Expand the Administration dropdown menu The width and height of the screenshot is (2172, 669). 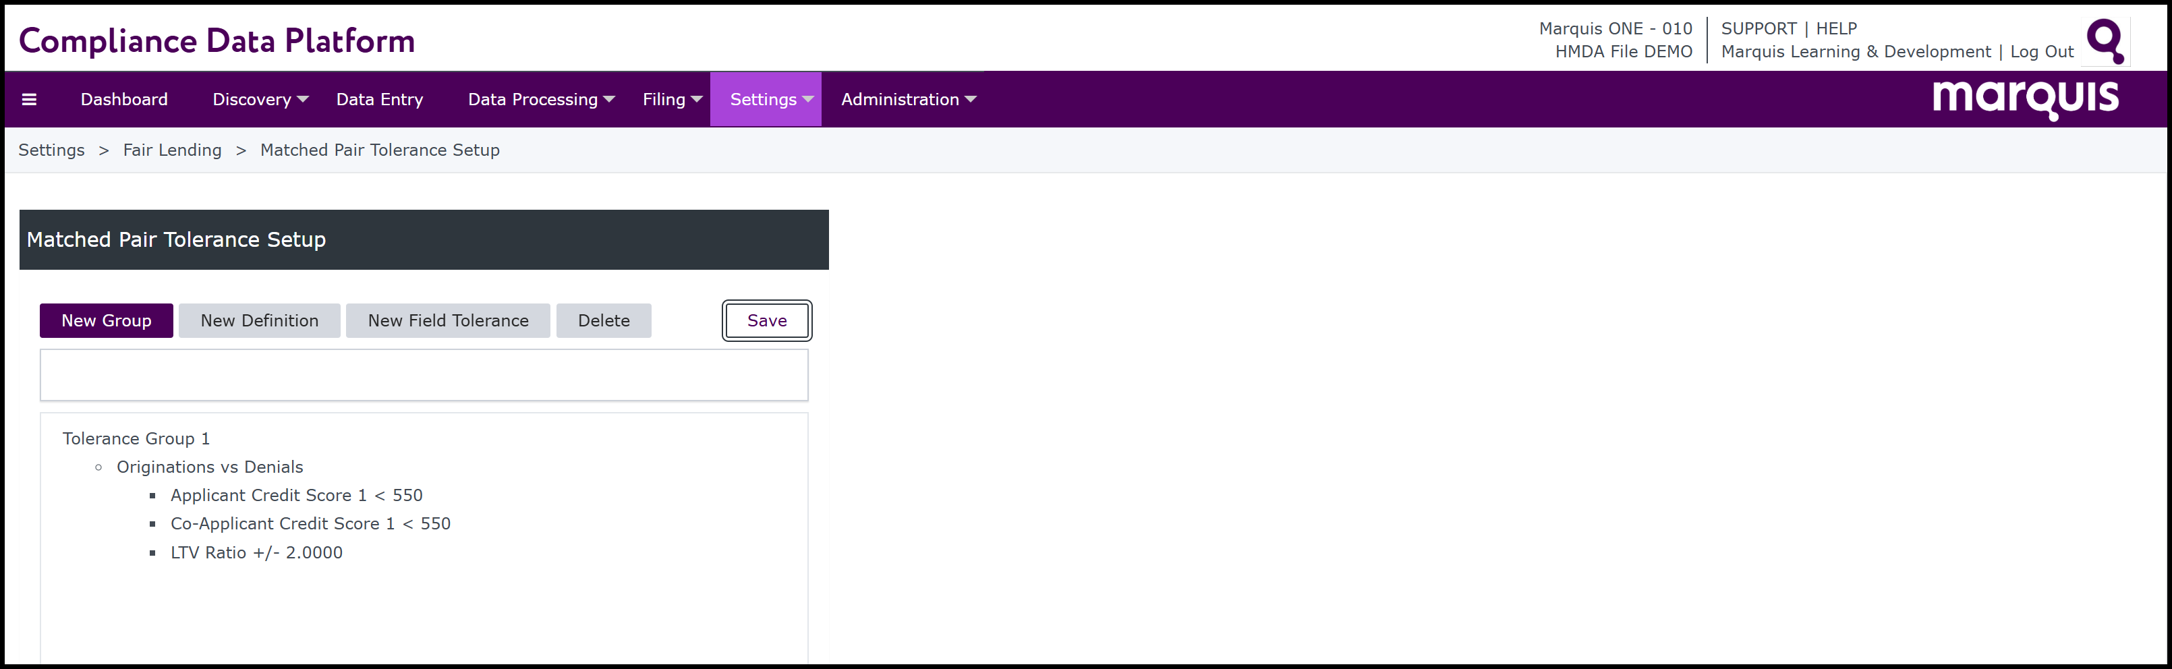point(908,99)
